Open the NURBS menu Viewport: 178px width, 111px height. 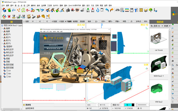point(56,6)
